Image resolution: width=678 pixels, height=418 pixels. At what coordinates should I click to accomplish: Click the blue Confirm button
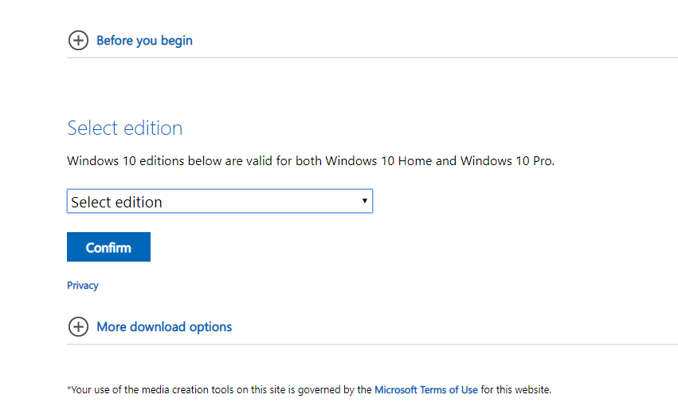[x=108, y=247]
